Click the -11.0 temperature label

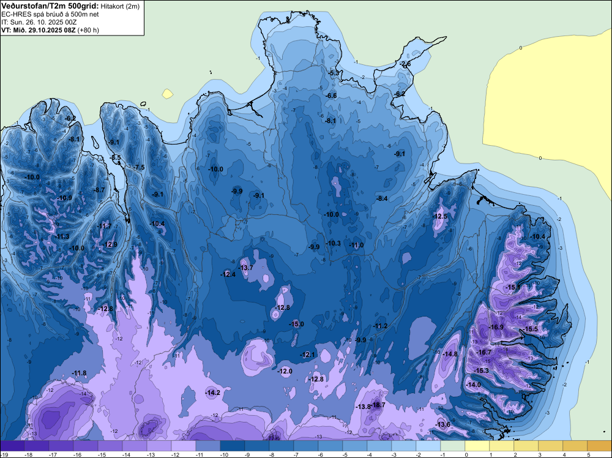356,245
